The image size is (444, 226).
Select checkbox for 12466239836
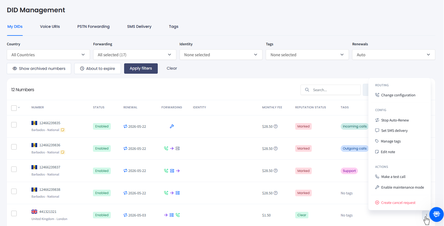click(x=14, y=147)
